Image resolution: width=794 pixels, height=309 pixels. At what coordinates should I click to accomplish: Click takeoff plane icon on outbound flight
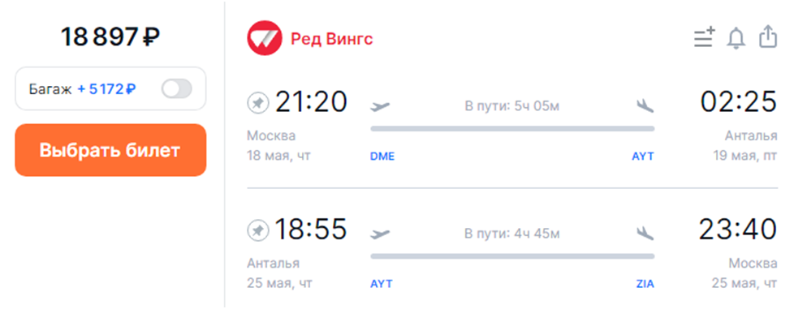click(380, 106)
